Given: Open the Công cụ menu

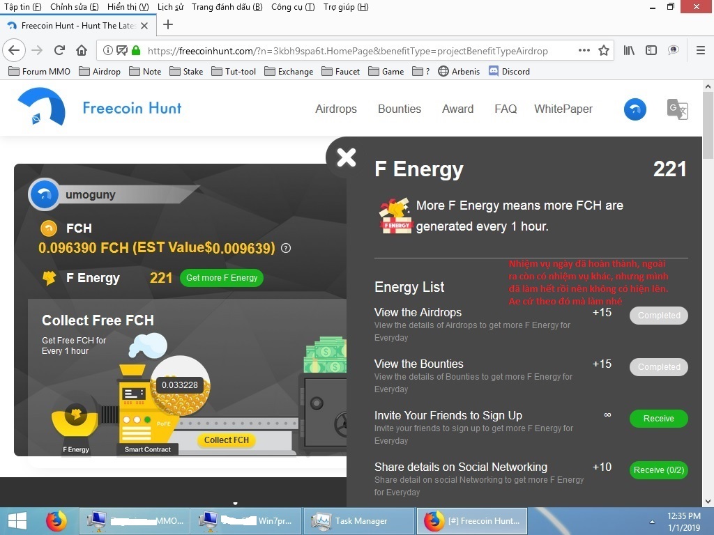Looking at the screenshot, I should pyautogui.click(x=293, y=7).
